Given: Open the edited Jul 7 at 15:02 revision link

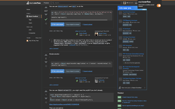Looking at the screenshot, I should (80, 78).
